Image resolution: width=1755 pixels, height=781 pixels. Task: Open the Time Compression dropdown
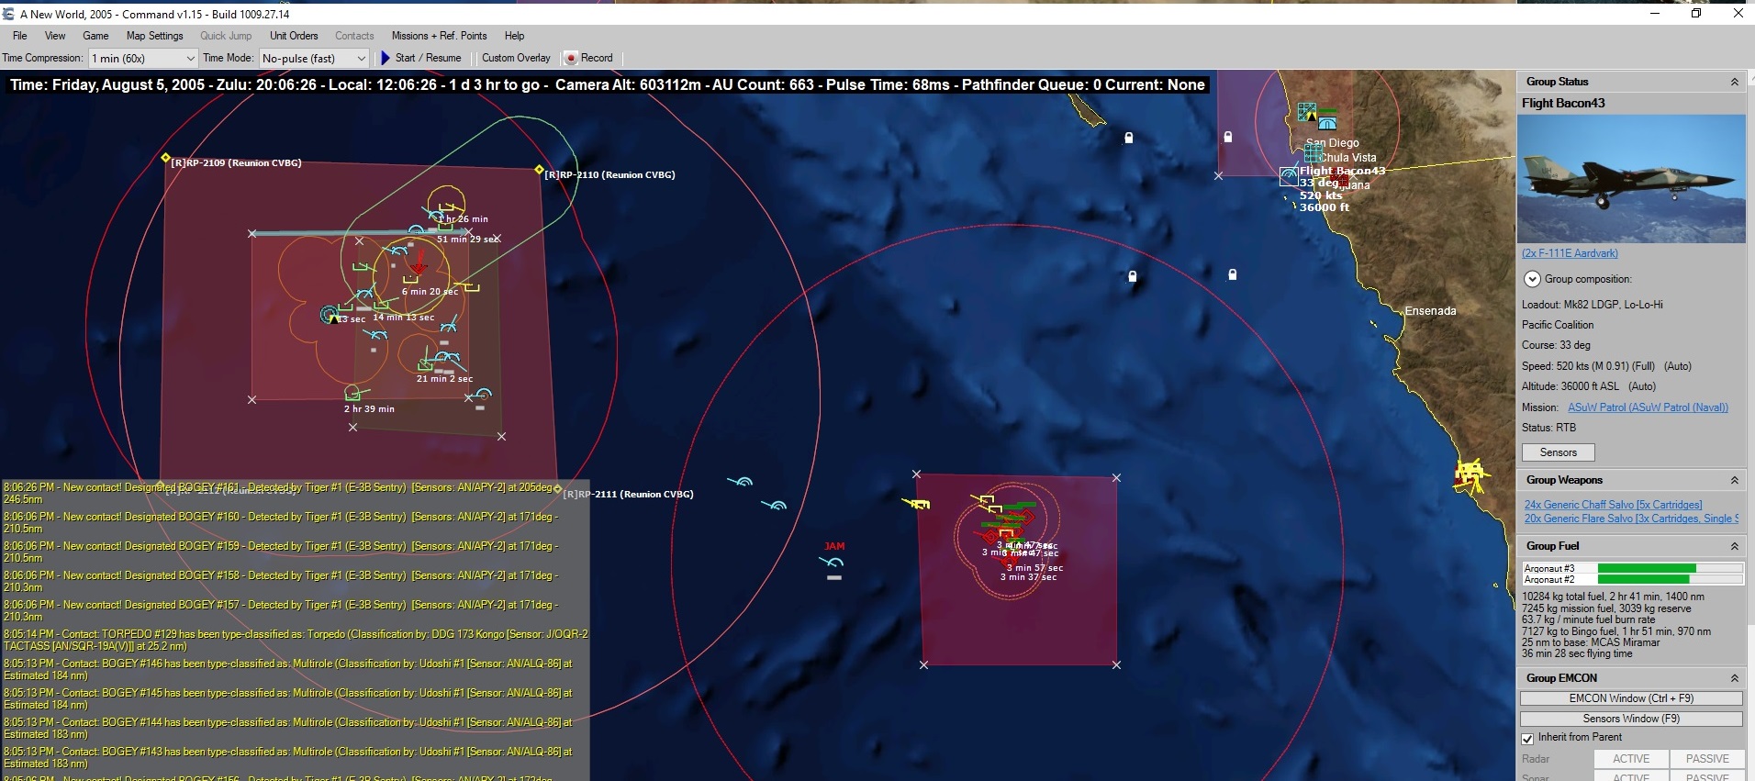pos(143,59)
